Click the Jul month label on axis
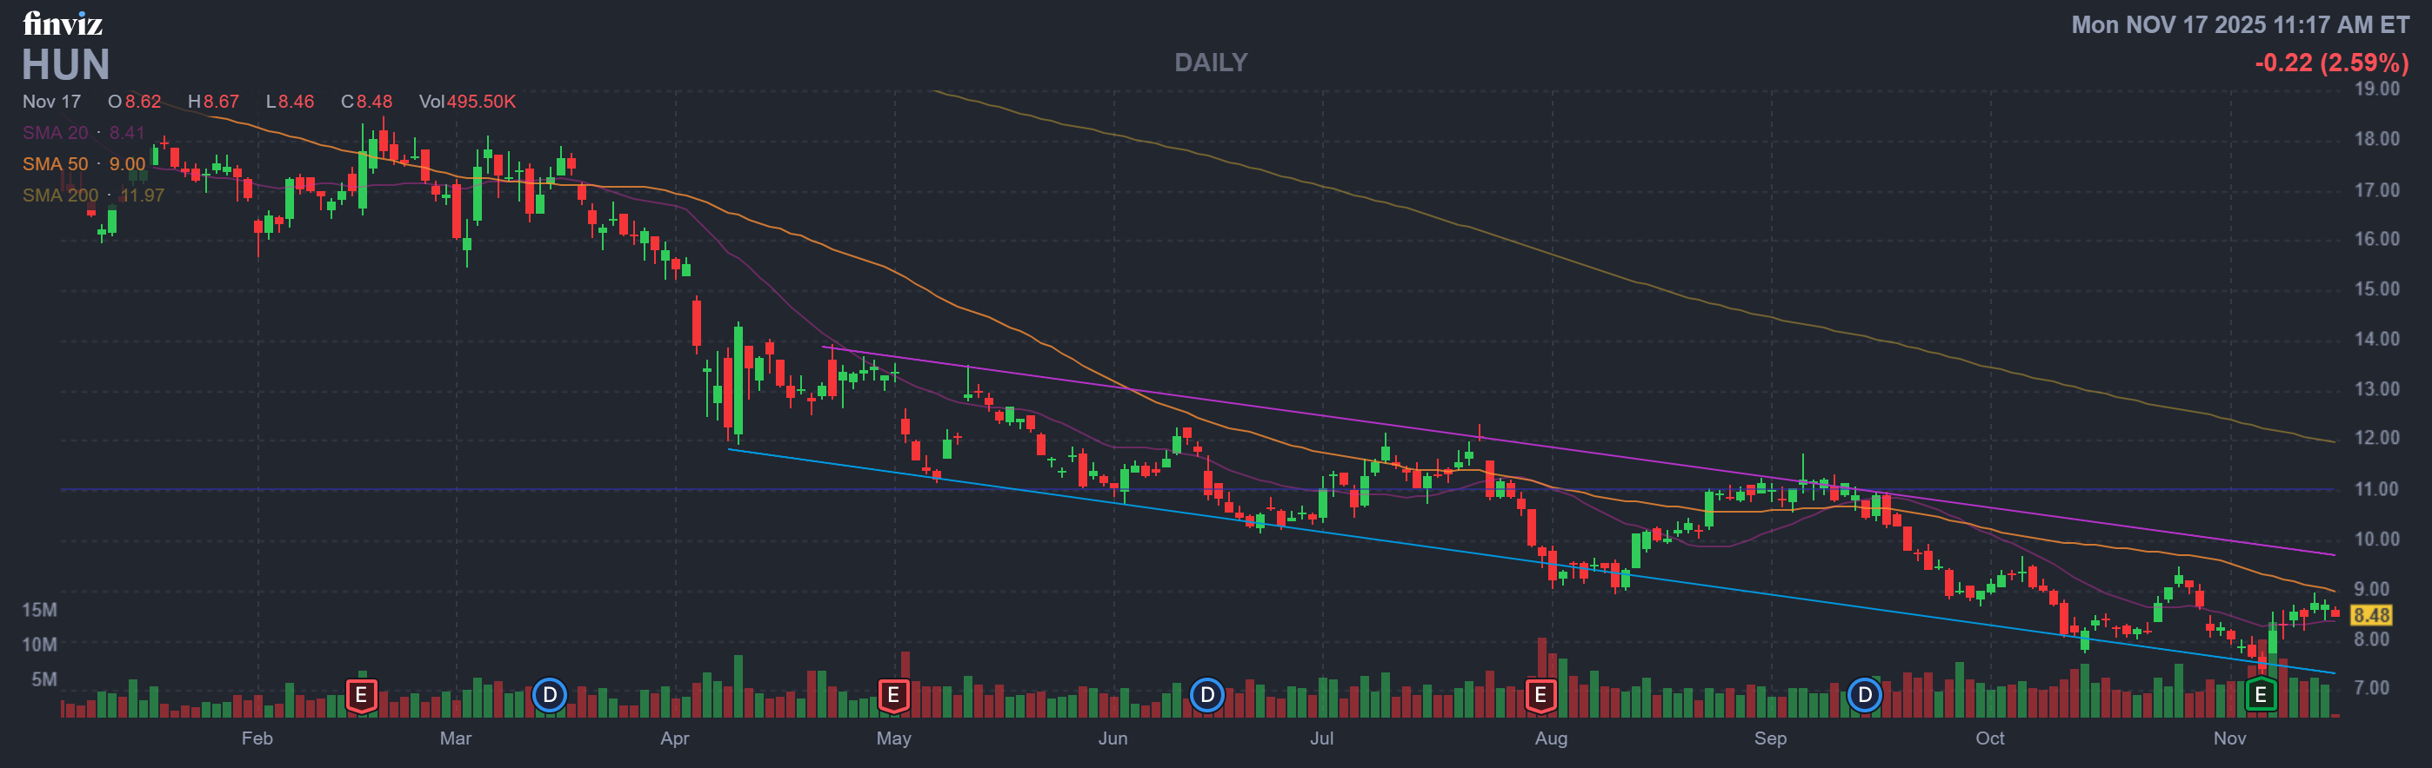This screenshot has width=2432, height=768. point(1320,738)
